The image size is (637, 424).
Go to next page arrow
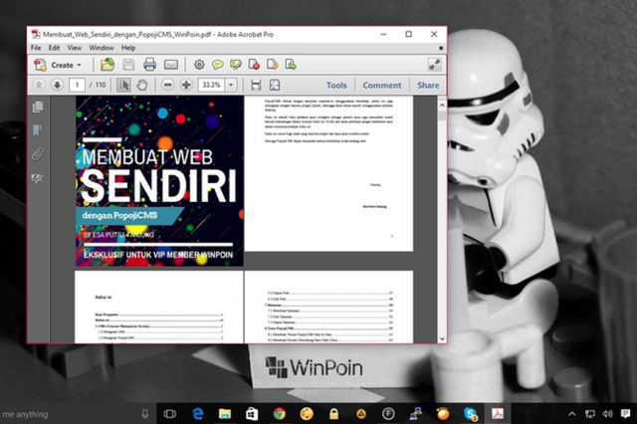pyautogui.click(x=58, y=85)
